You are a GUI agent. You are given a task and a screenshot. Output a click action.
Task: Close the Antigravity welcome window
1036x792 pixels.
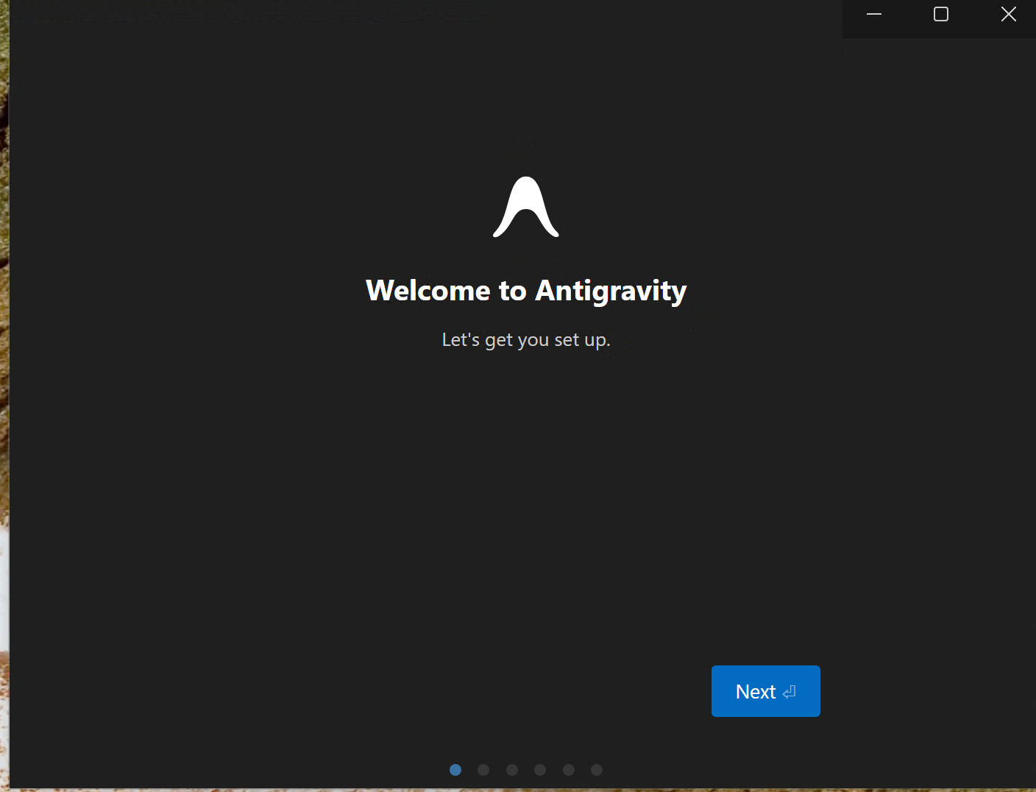[x=1008, y=15]
